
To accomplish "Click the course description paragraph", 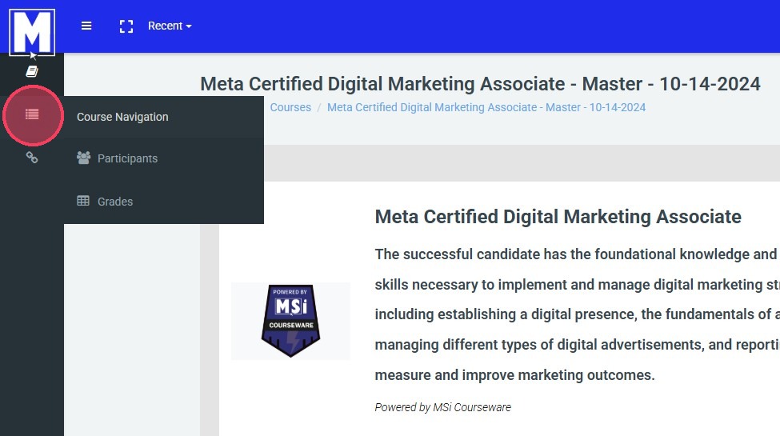I will [576, 314].
